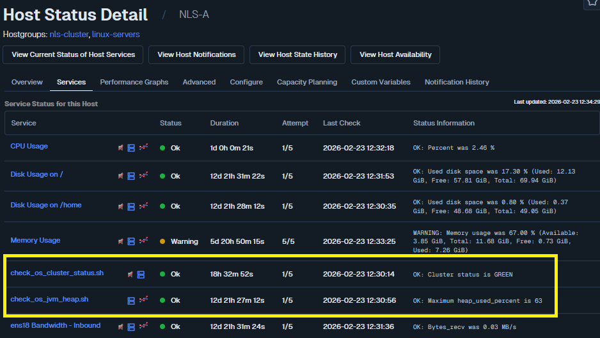Open graph icon beside check_os_jvm_heap.sh
600x338 pixels.
coord(143,300)
